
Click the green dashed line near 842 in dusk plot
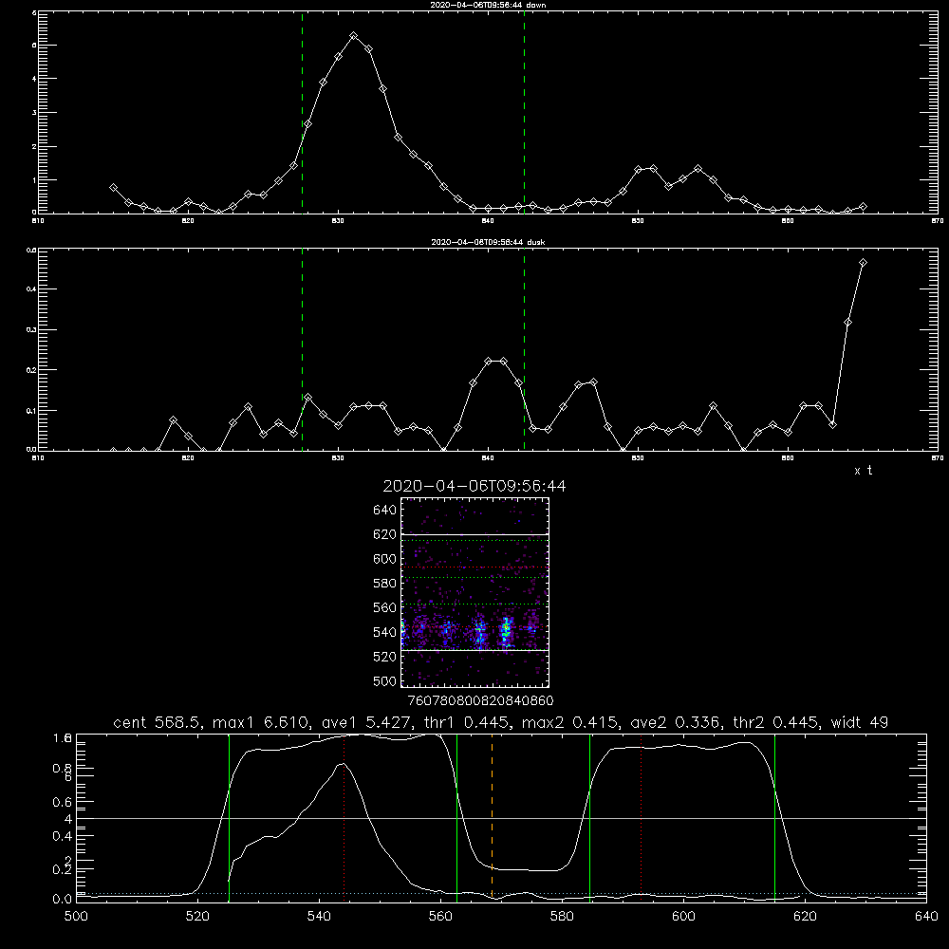pyautogui.click(x=524, y=349)
